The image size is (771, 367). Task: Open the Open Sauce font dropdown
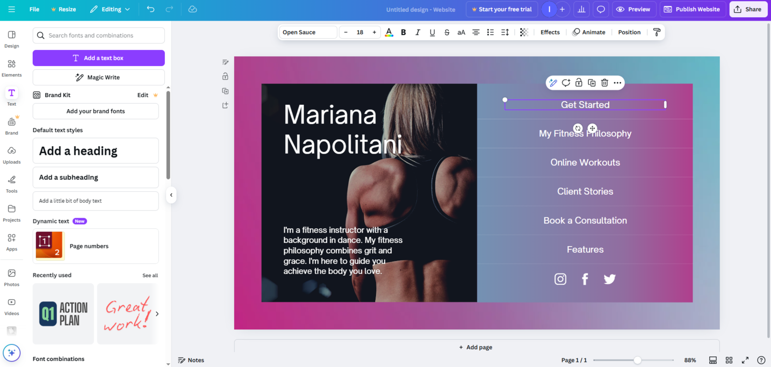(x=308, y=32)
